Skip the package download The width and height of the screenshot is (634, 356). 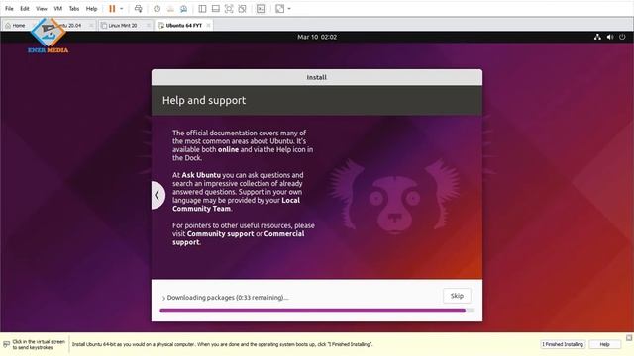click(x=457, y=296)
